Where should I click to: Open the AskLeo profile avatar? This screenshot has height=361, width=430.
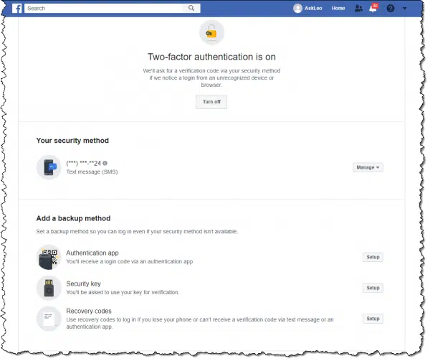tap(297, 8)
